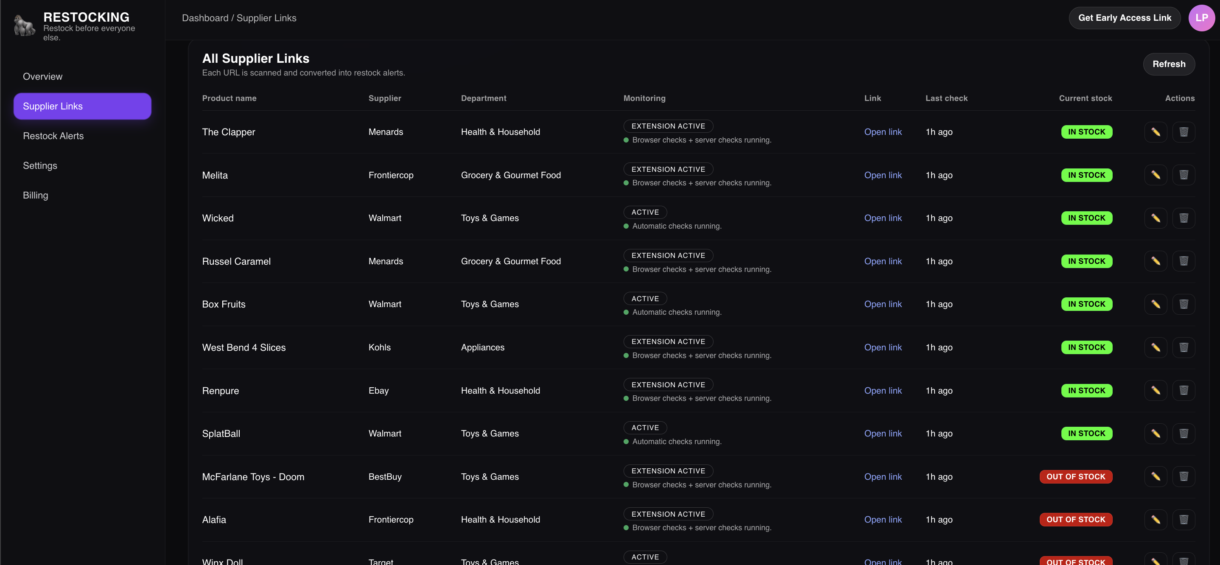This screenshot has width=1220, height=565.
Task: Edit the Box Fruits entry
Action: (x=1156, y=304)
